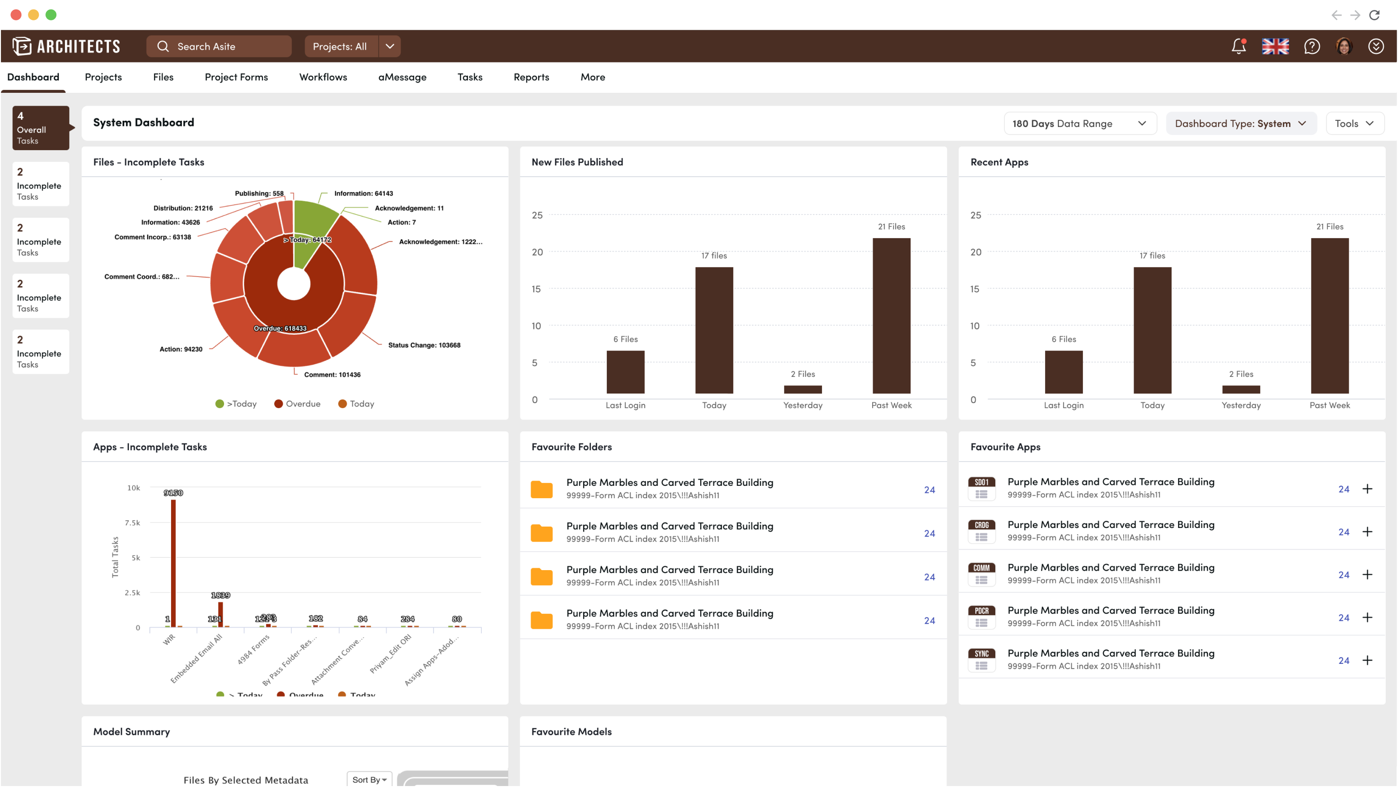The height and width of the screenshot is (787, 1398).
Task: Click the browser forward arrow
Action: click(x=1355, y=15)
